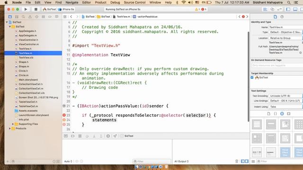Open the All Output console dropdown
This screenshot has height=170, width=303.
tap(181, 161)
